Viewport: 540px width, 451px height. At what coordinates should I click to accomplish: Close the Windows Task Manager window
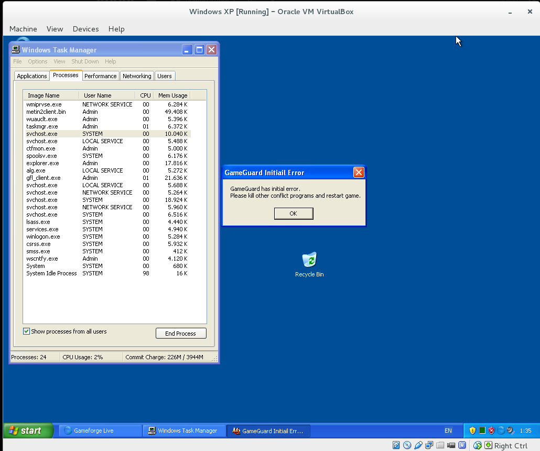point(211,50)
